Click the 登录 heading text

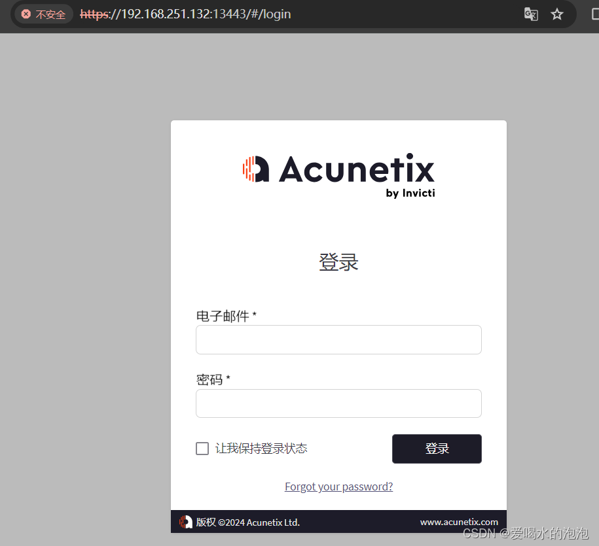338,262
